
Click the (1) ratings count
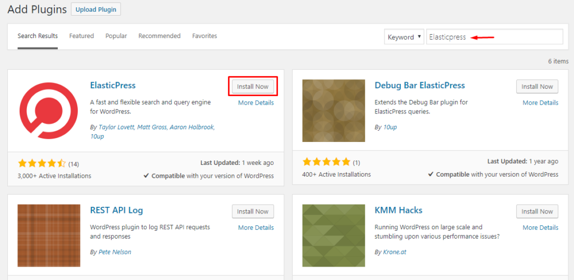pyautogui.click(x=357, y=163)
